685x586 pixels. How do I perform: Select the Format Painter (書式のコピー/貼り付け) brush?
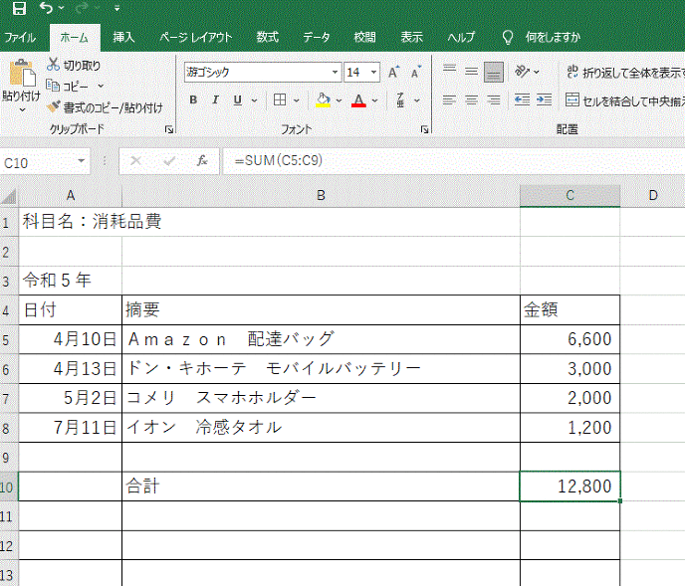click(53, 106)
